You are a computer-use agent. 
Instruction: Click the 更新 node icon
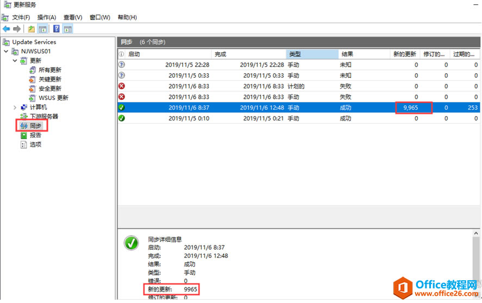click(24, 61)
